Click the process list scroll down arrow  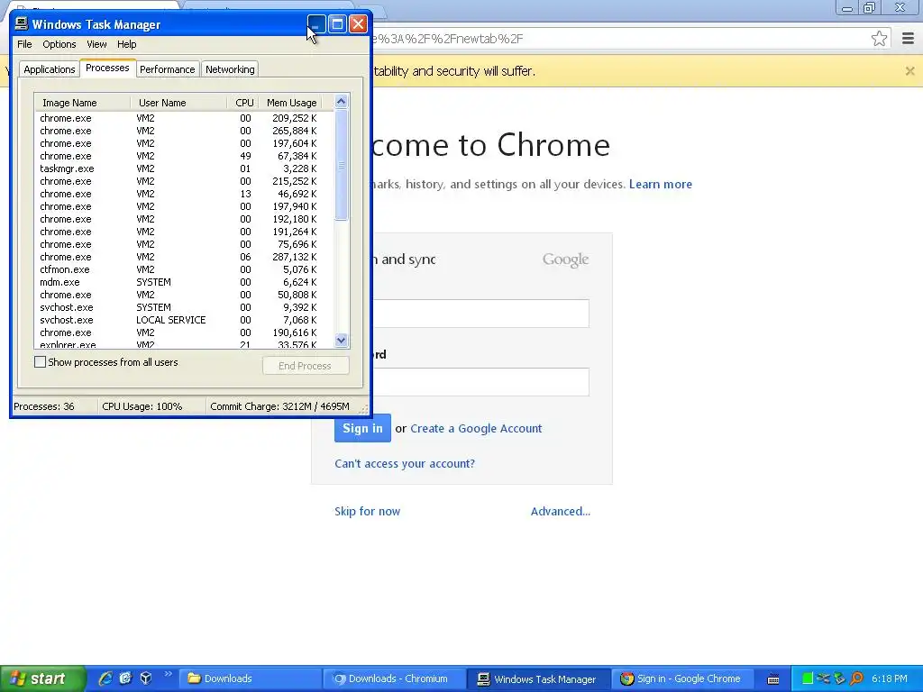[x=341, y=340]
